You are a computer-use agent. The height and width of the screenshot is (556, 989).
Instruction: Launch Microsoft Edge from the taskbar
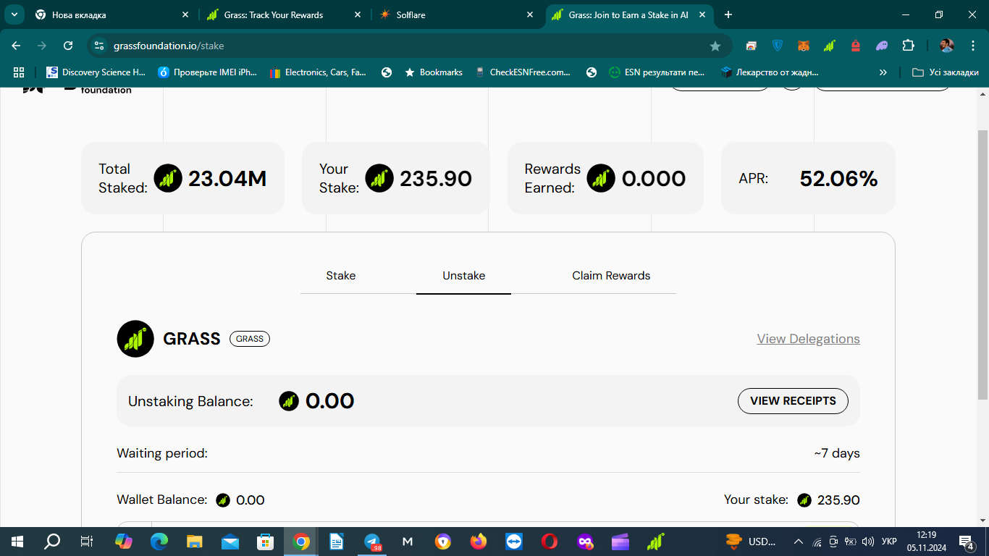click(x=159, y=542)
